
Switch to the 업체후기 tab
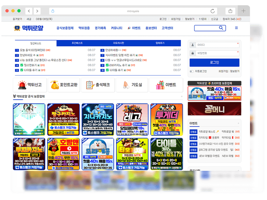point(160,43)
